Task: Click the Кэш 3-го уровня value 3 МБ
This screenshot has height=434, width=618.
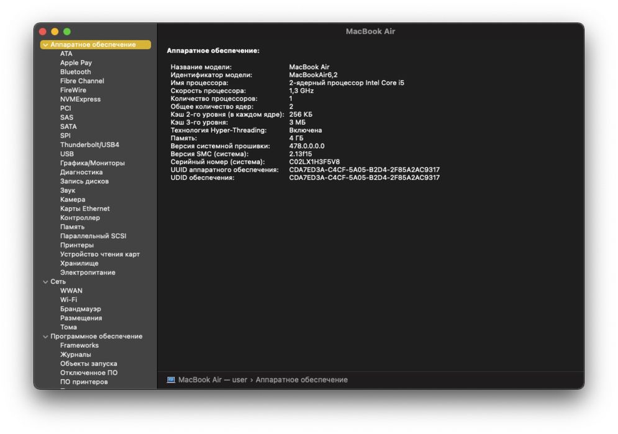Action: pos(297,122)
